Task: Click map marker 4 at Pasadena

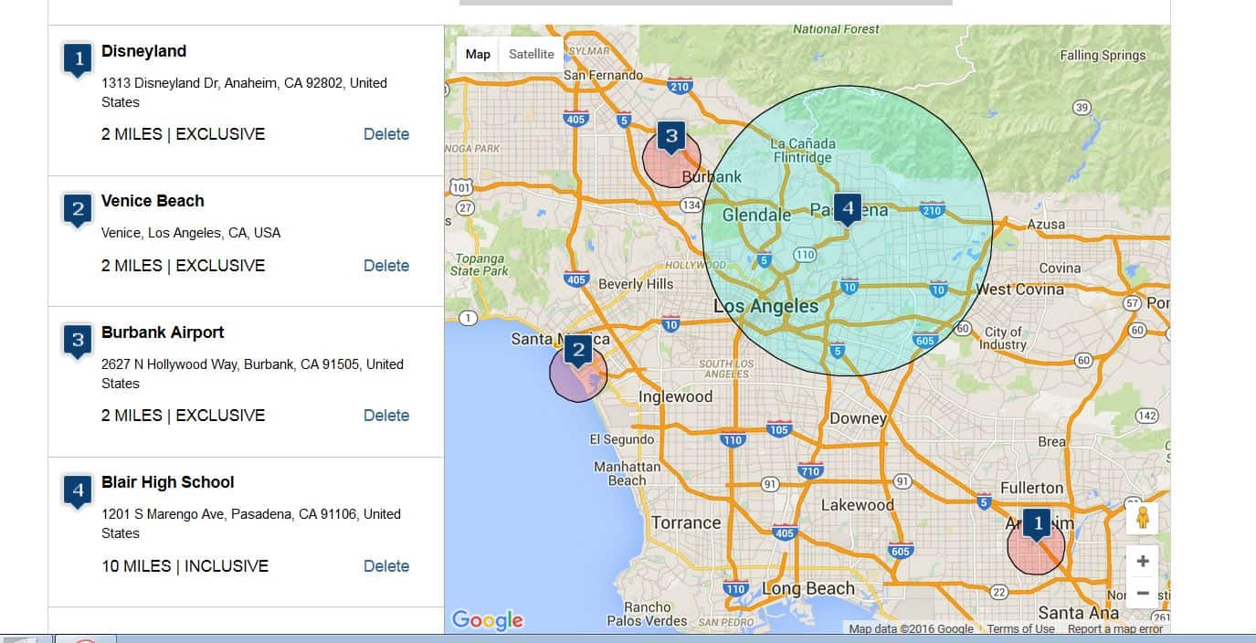Action: (x=848, y=210)
